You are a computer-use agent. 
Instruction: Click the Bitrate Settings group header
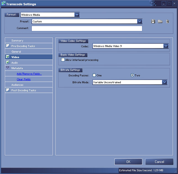coord(70,70)
